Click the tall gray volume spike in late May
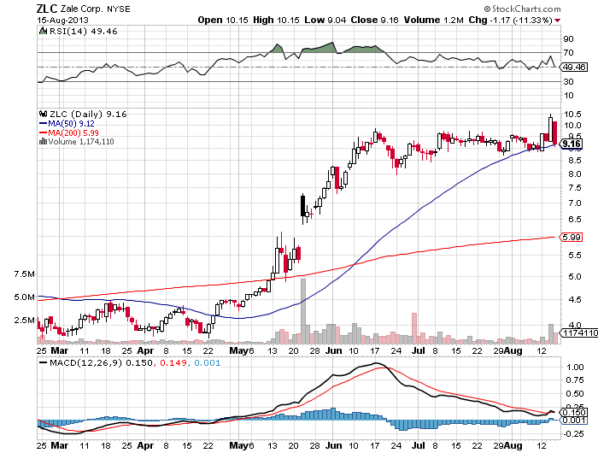 tap(303, 311)
